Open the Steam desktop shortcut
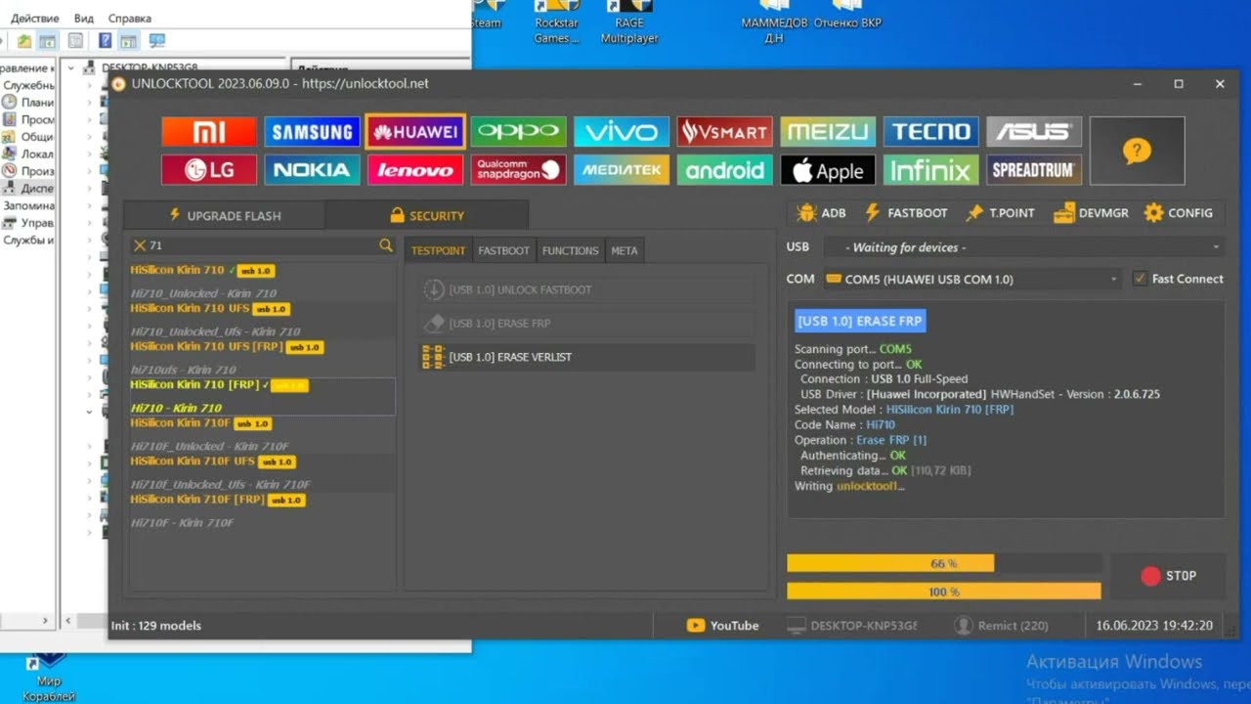The height and width of the screenshot is (704, 1251). (485, 16)
